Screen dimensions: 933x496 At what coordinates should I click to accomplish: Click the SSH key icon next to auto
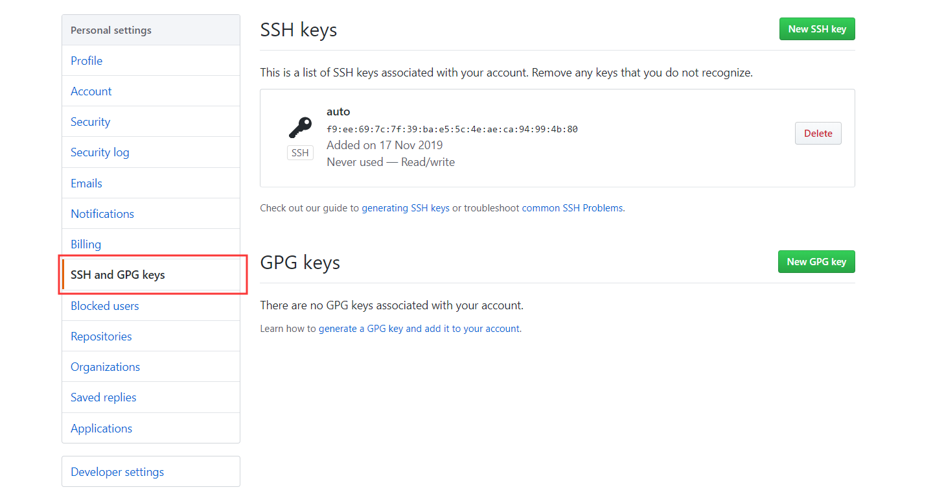pos(299,127)
